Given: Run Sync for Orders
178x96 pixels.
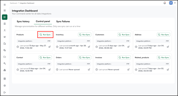Looking at the screenshot, I should pyautogui.click(x=84, y=58).
